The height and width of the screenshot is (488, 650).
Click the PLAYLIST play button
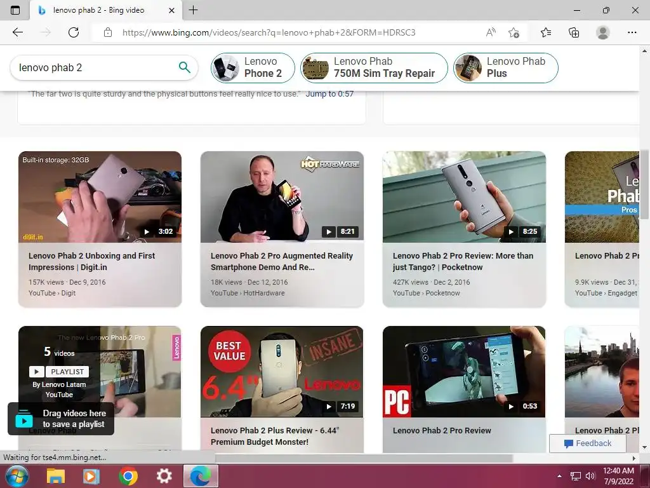point(36,371)
